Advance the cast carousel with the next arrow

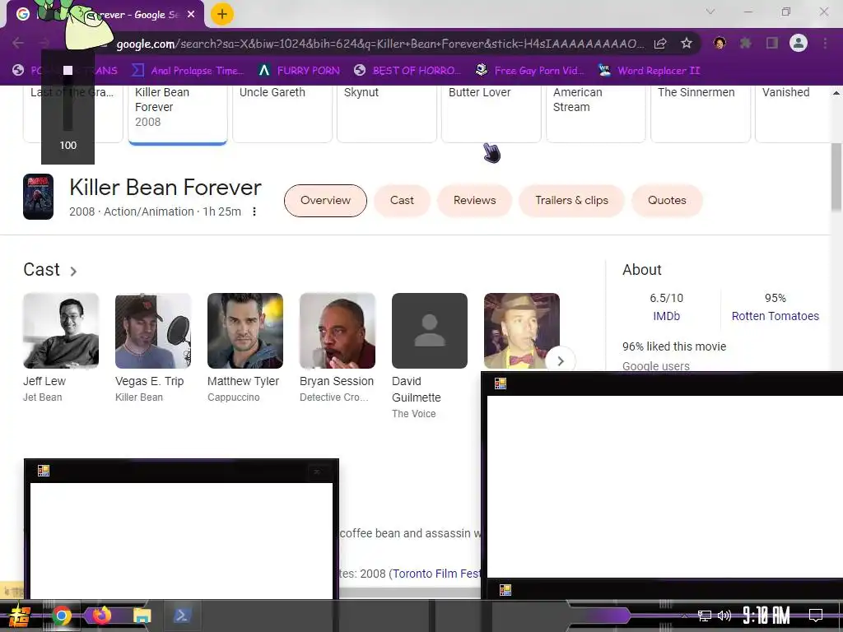coord(560,360)
